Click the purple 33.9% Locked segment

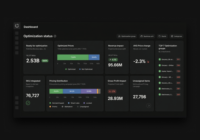[89, 91]
